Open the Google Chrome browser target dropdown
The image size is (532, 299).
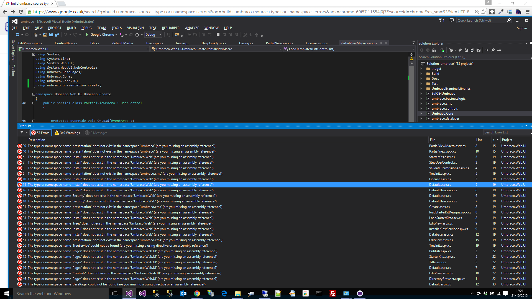[116, 35]
